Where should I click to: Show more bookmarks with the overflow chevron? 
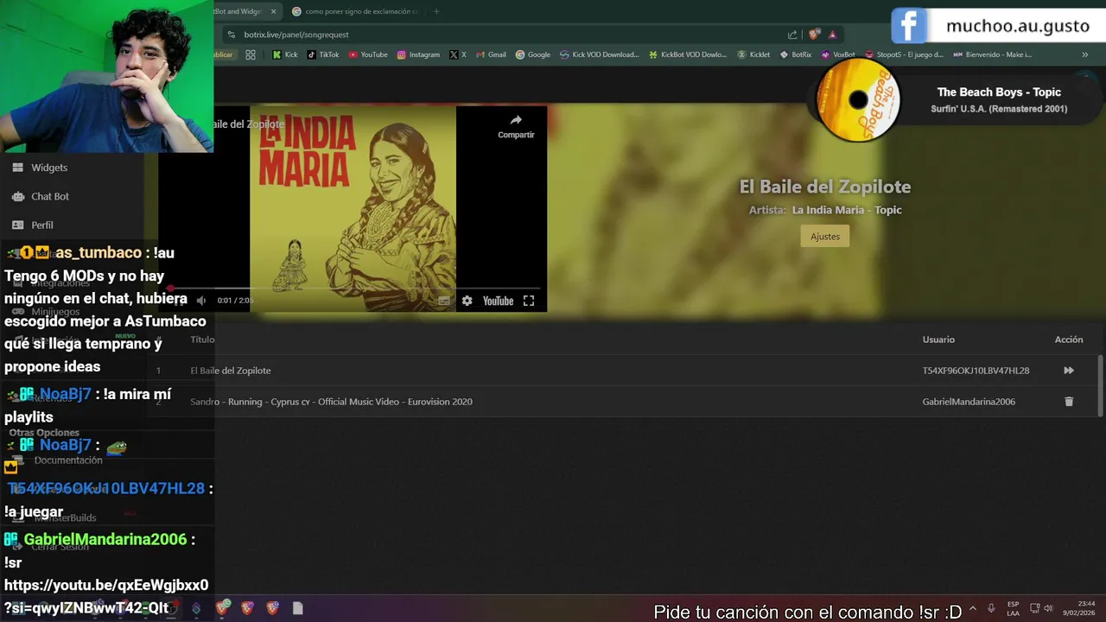click(1085, 54)
